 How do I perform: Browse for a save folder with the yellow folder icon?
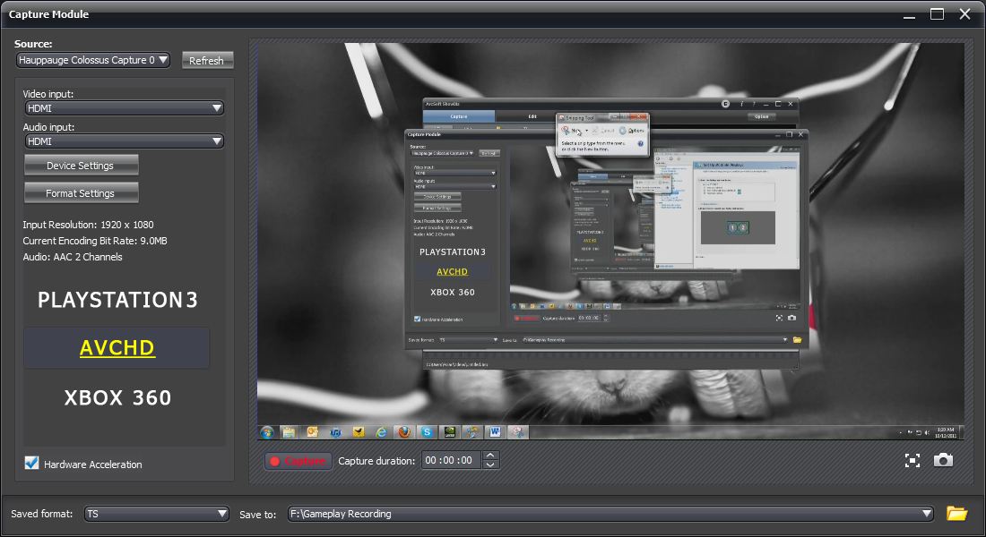point(956,513)
